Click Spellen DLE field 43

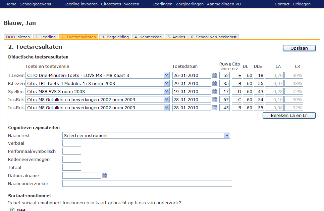pos(259,91)
